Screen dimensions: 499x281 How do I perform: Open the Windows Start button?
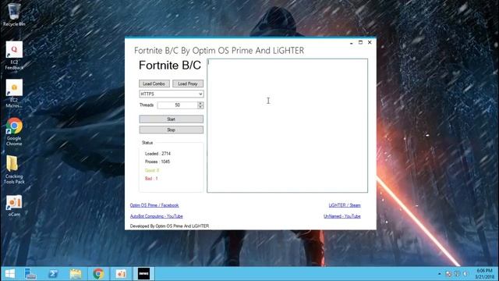click(x=10, y=274)
